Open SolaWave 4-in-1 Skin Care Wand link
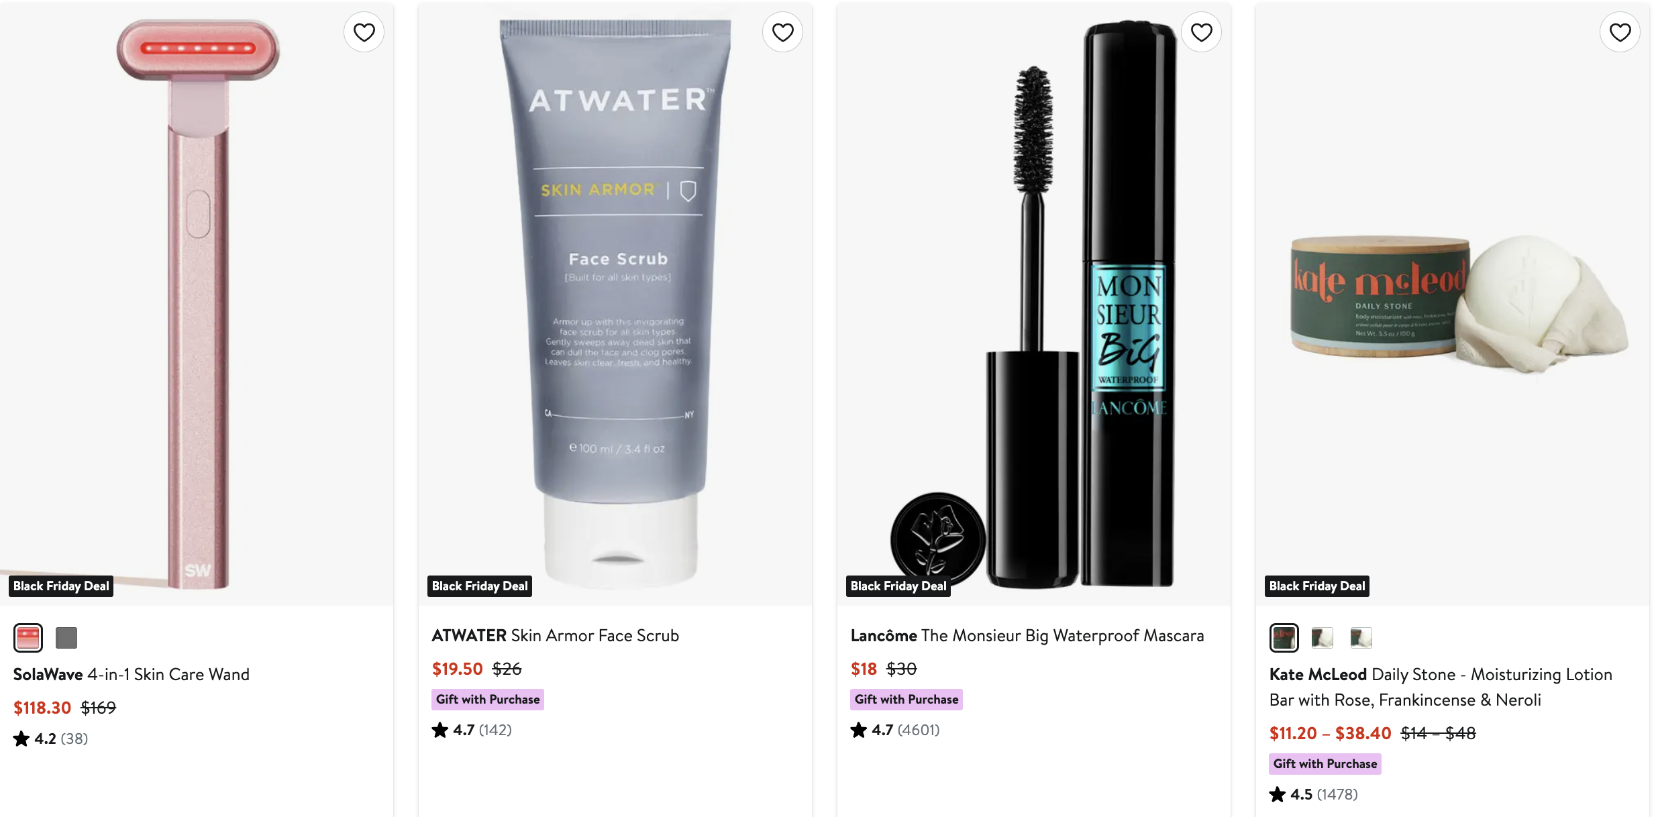Viewport: 1656px width, 817px height. (x=132, y=674)
